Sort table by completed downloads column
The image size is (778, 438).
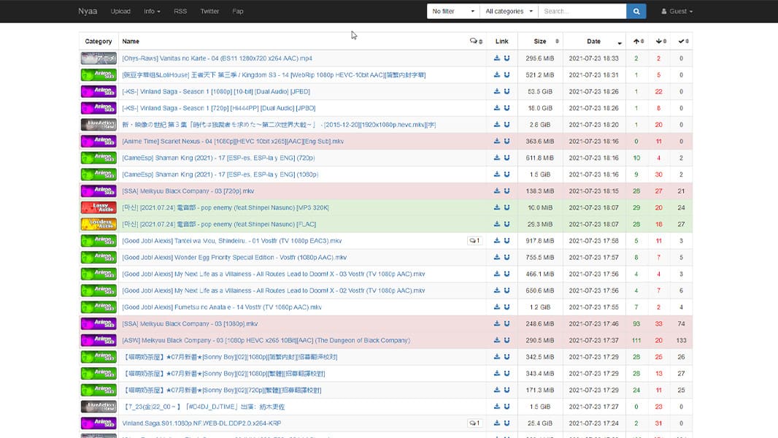click(683, 41)
